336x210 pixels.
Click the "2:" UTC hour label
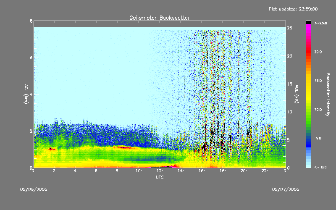(55, 171)
